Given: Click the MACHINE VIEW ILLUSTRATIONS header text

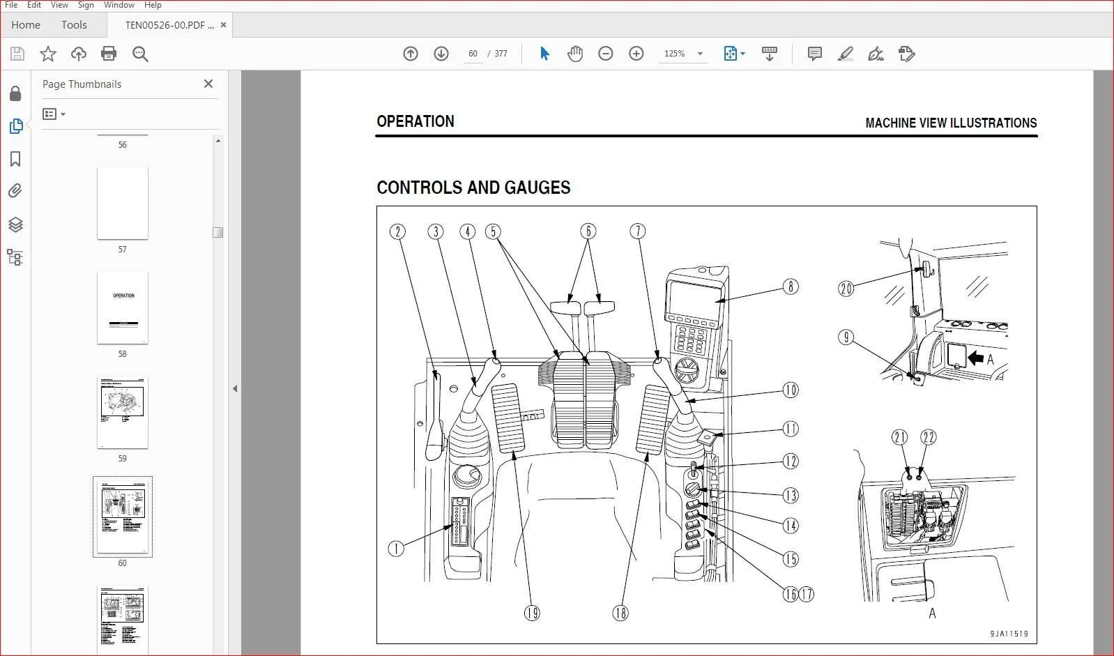Looking at the screenshot, I should tap(951, 123).
